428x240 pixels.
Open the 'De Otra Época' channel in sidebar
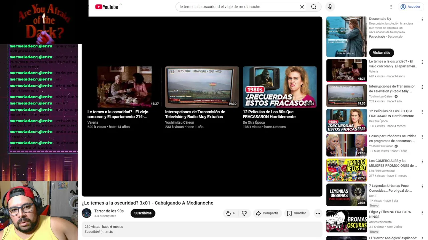point(378,121)
